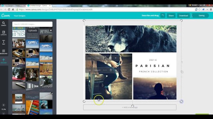Click the zoom in plus icon
The height and width of the screenshot is (119, 213).
point(4,105)
